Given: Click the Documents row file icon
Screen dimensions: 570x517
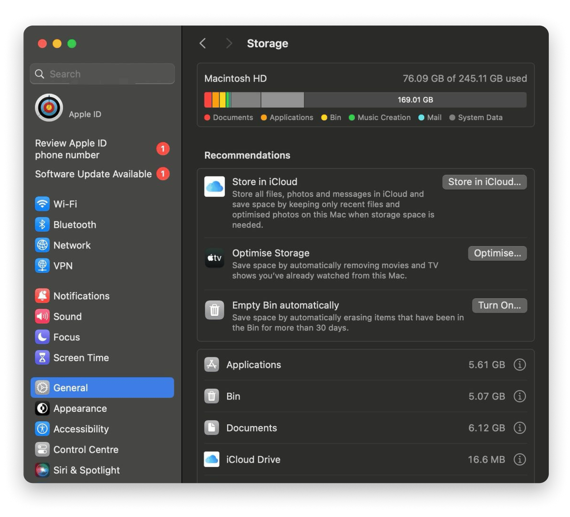Looking at the screenshot, I should [x=212, y=428].
